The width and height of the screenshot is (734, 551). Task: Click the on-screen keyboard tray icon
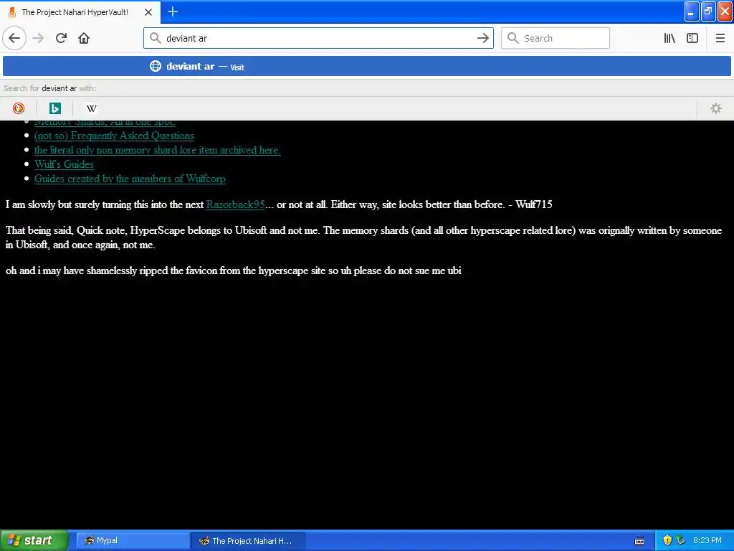click(x=639, y=541)
